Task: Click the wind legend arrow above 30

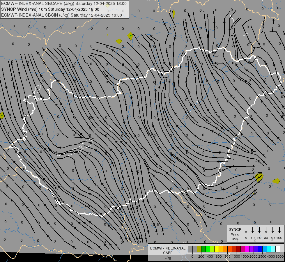Action: point(266,230)
